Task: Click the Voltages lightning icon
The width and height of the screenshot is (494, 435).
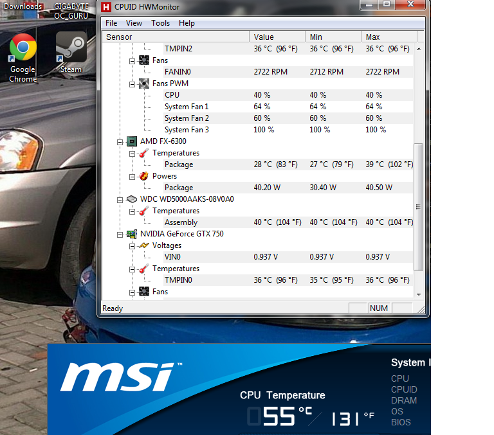Action: pyautogui.click(x=144, y=245)
